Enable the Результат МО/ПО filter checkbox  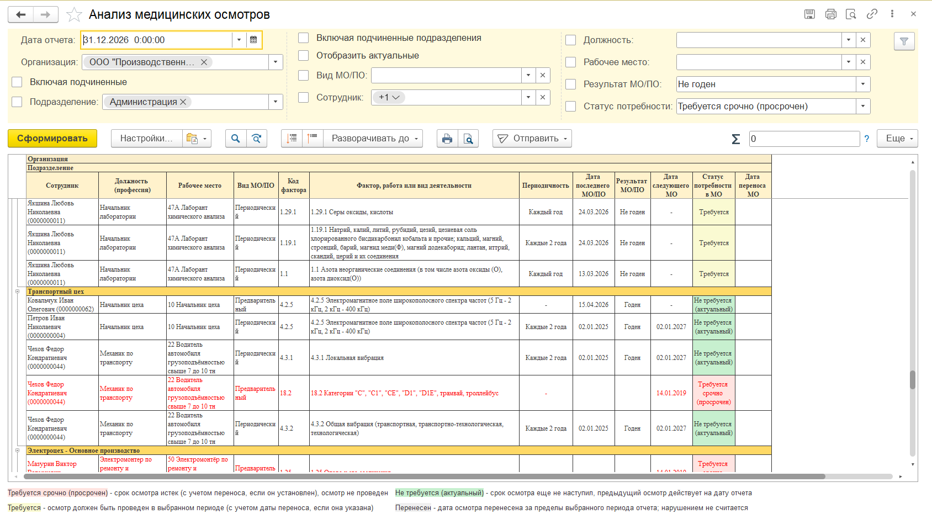pyautogui.click(x=571, y=84)
